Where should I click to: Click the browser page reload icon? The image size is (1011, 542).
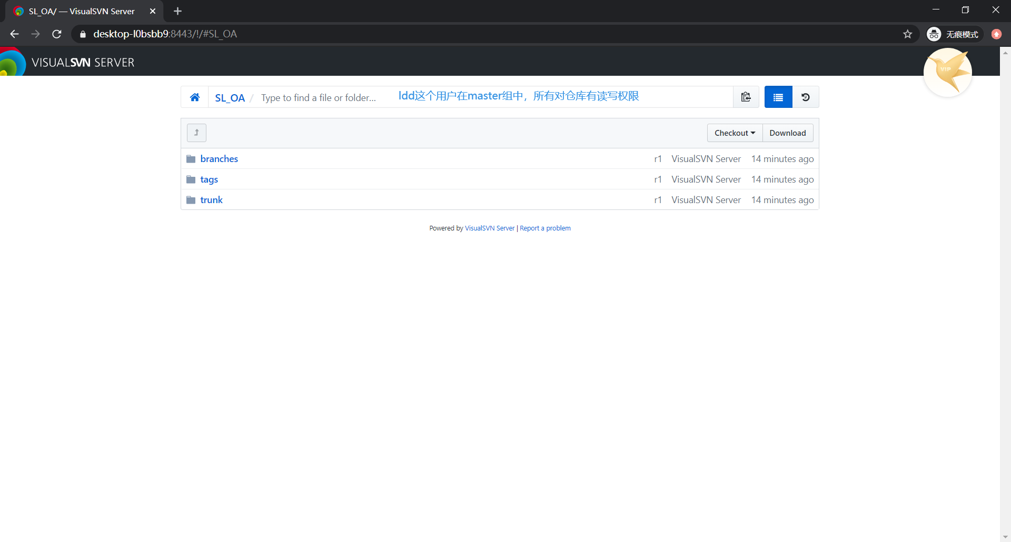56,34
